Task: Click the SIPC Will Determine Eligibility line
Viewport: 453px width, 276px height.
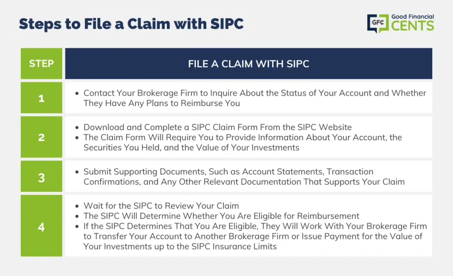Action: tap(221, 216)
